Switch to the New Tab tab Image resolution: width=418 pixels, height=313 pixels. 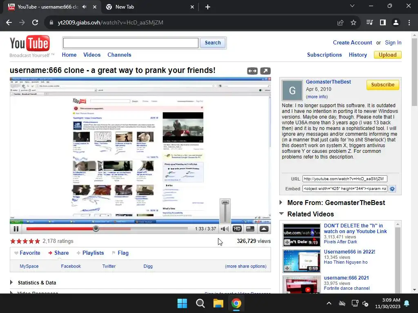[149, 7]
